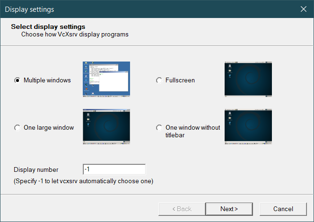The image size is (314, 222).
Task: Click the disabled < Back button
Action: pos(182,209)
